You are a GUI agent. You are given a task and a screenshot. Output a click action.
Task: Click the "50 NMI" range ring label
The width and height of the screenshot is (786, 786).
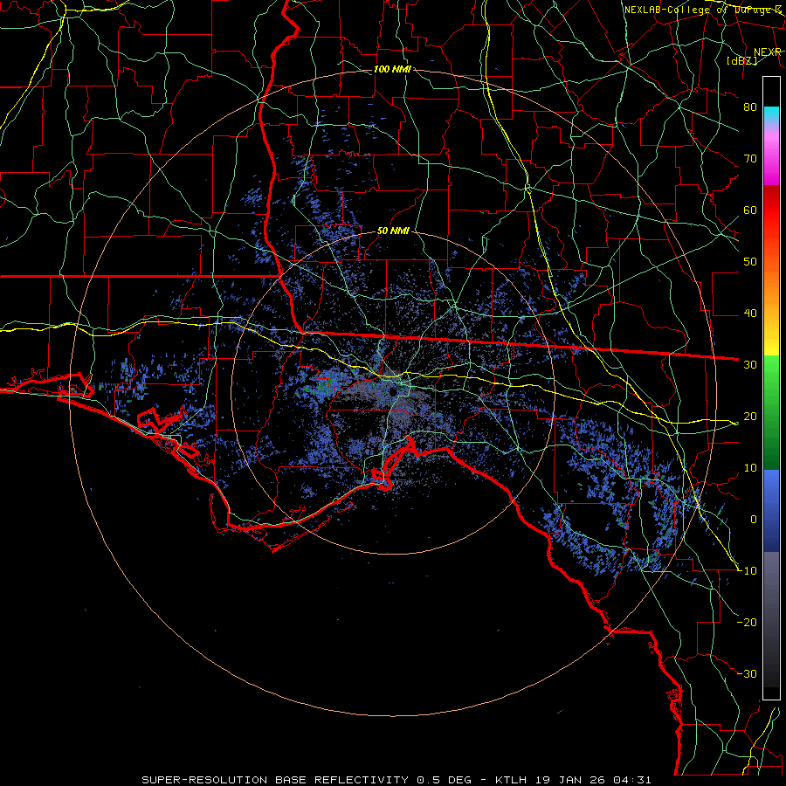pyautogui.click(x=393, y=231)
